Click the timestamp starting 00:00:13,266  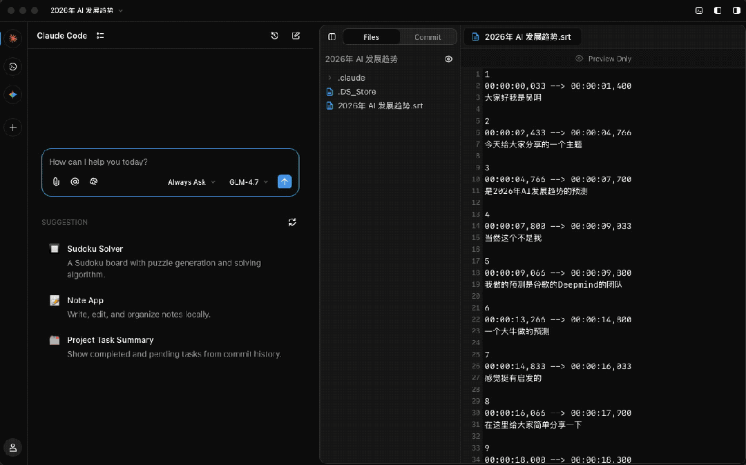[x=558, y=319]
